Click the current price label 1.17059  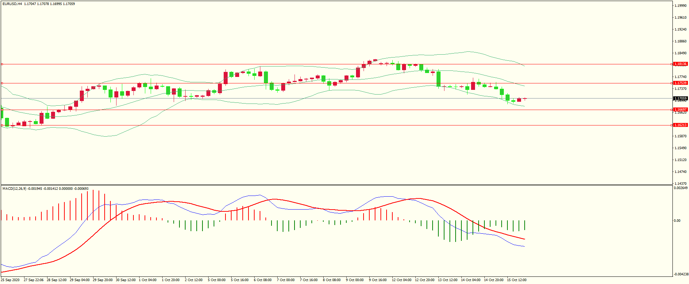pos(680,99)
